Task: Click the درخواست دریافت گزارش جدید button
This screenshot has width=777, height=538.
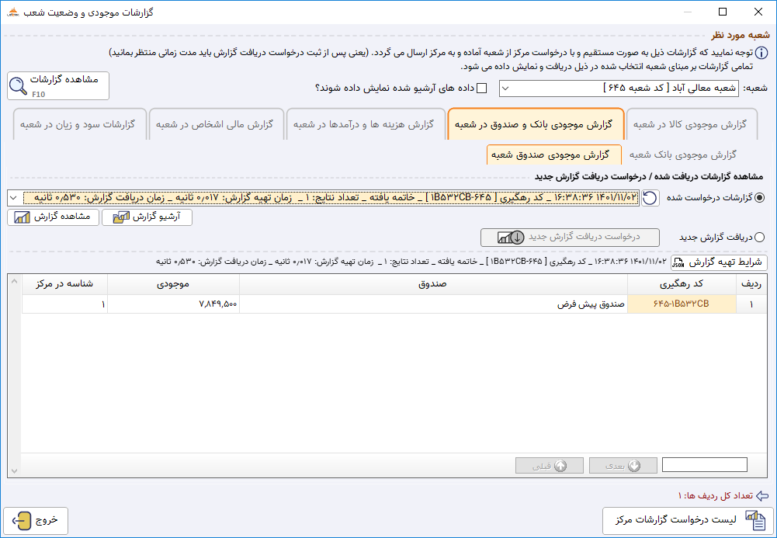Action: tap(570, 238)
